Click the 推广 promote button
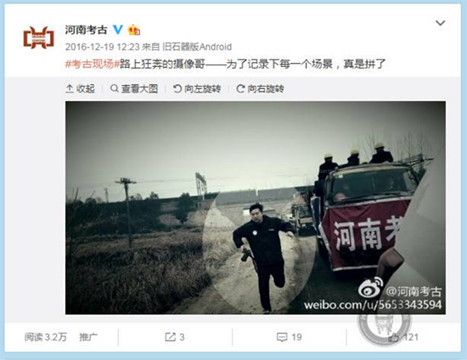The width and height of the screenshot is (467, 360). [x=88, y=337]
